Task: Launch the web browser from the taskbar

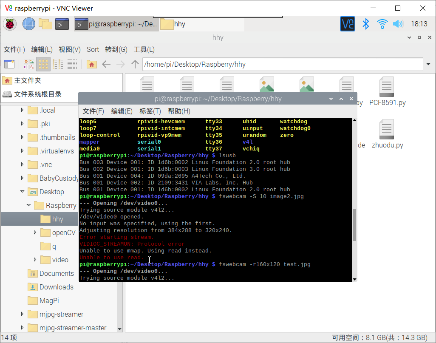Action: [28, 24]
